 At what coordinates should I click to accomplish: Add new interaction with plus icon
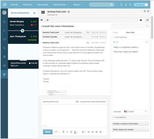pos(34,13)
